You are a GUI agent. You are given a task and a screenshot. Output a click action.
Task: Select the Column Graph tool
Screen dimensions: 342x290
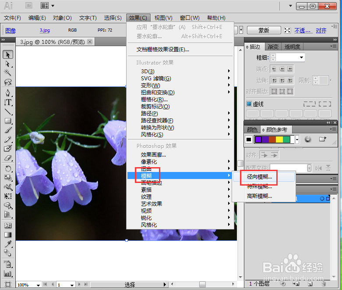8,274
